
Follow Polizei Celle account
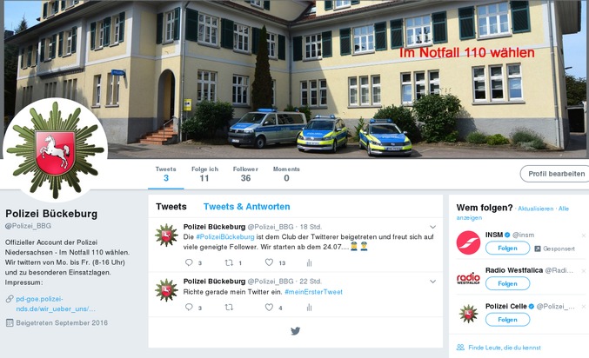507,320
